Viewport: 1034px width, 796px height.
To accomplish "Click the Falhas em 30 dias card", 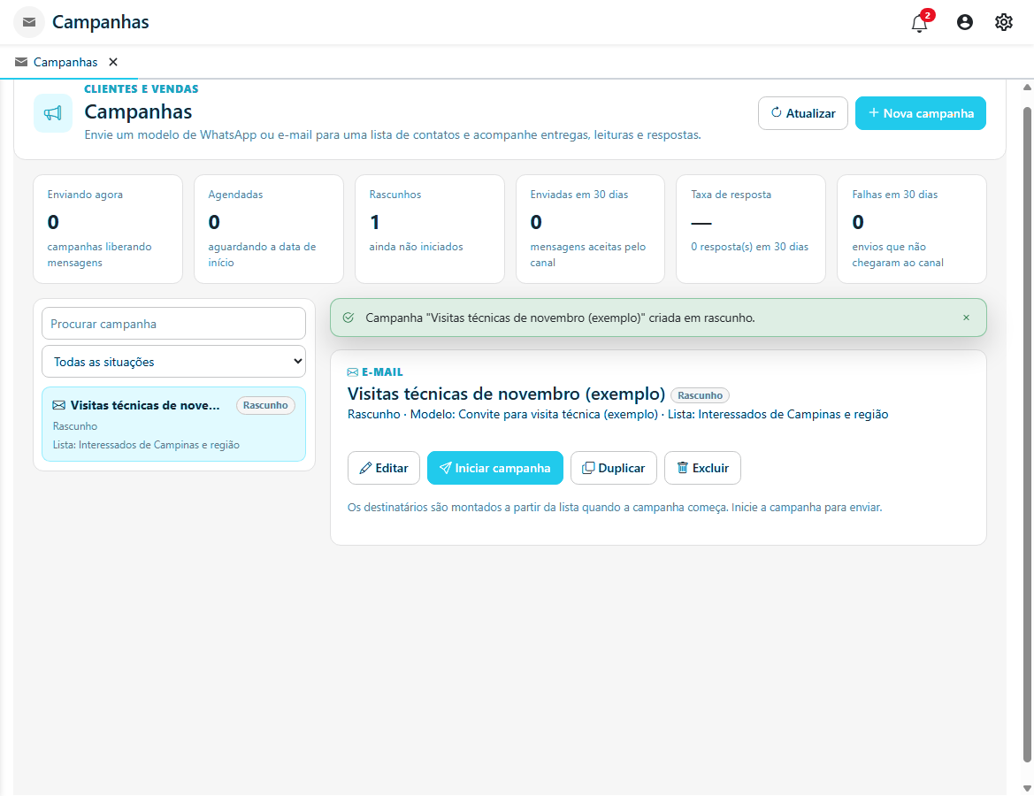I will (911, 229).
